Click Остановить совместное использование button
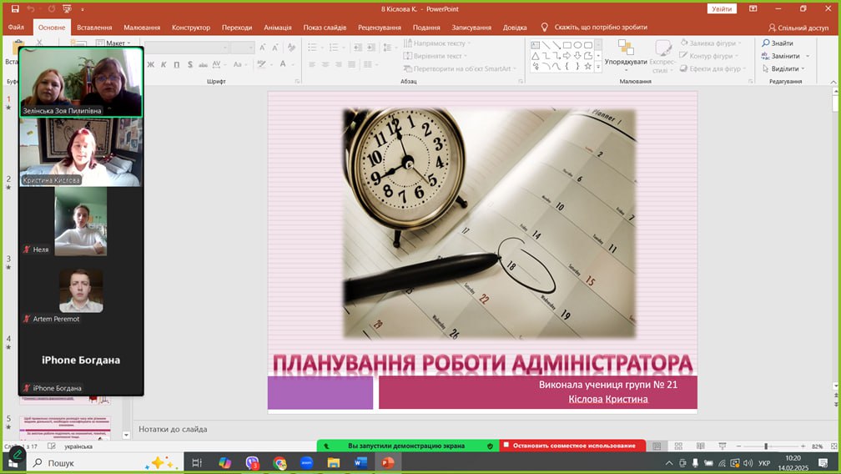The height and width of the screenshot is (474, 841). (x=573, y=446)
